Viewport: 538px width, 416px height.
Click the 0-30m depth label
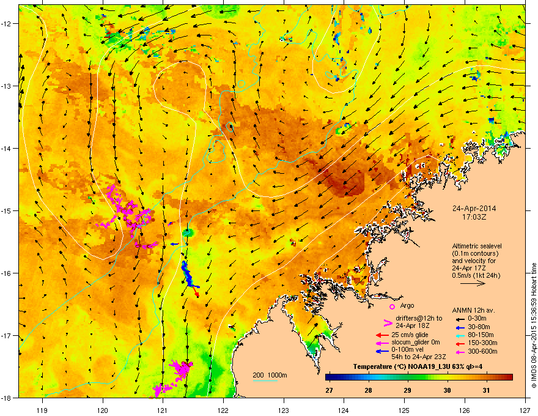pos(477,319)
